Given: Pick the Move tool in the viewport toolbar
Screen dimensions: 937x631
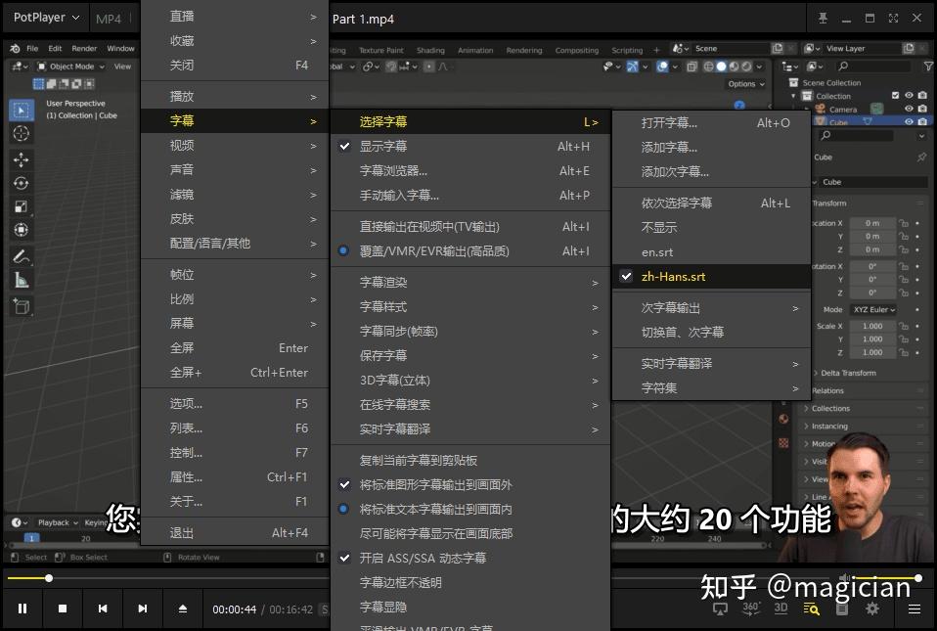Looking at the screenshot, I should point(21,158).
